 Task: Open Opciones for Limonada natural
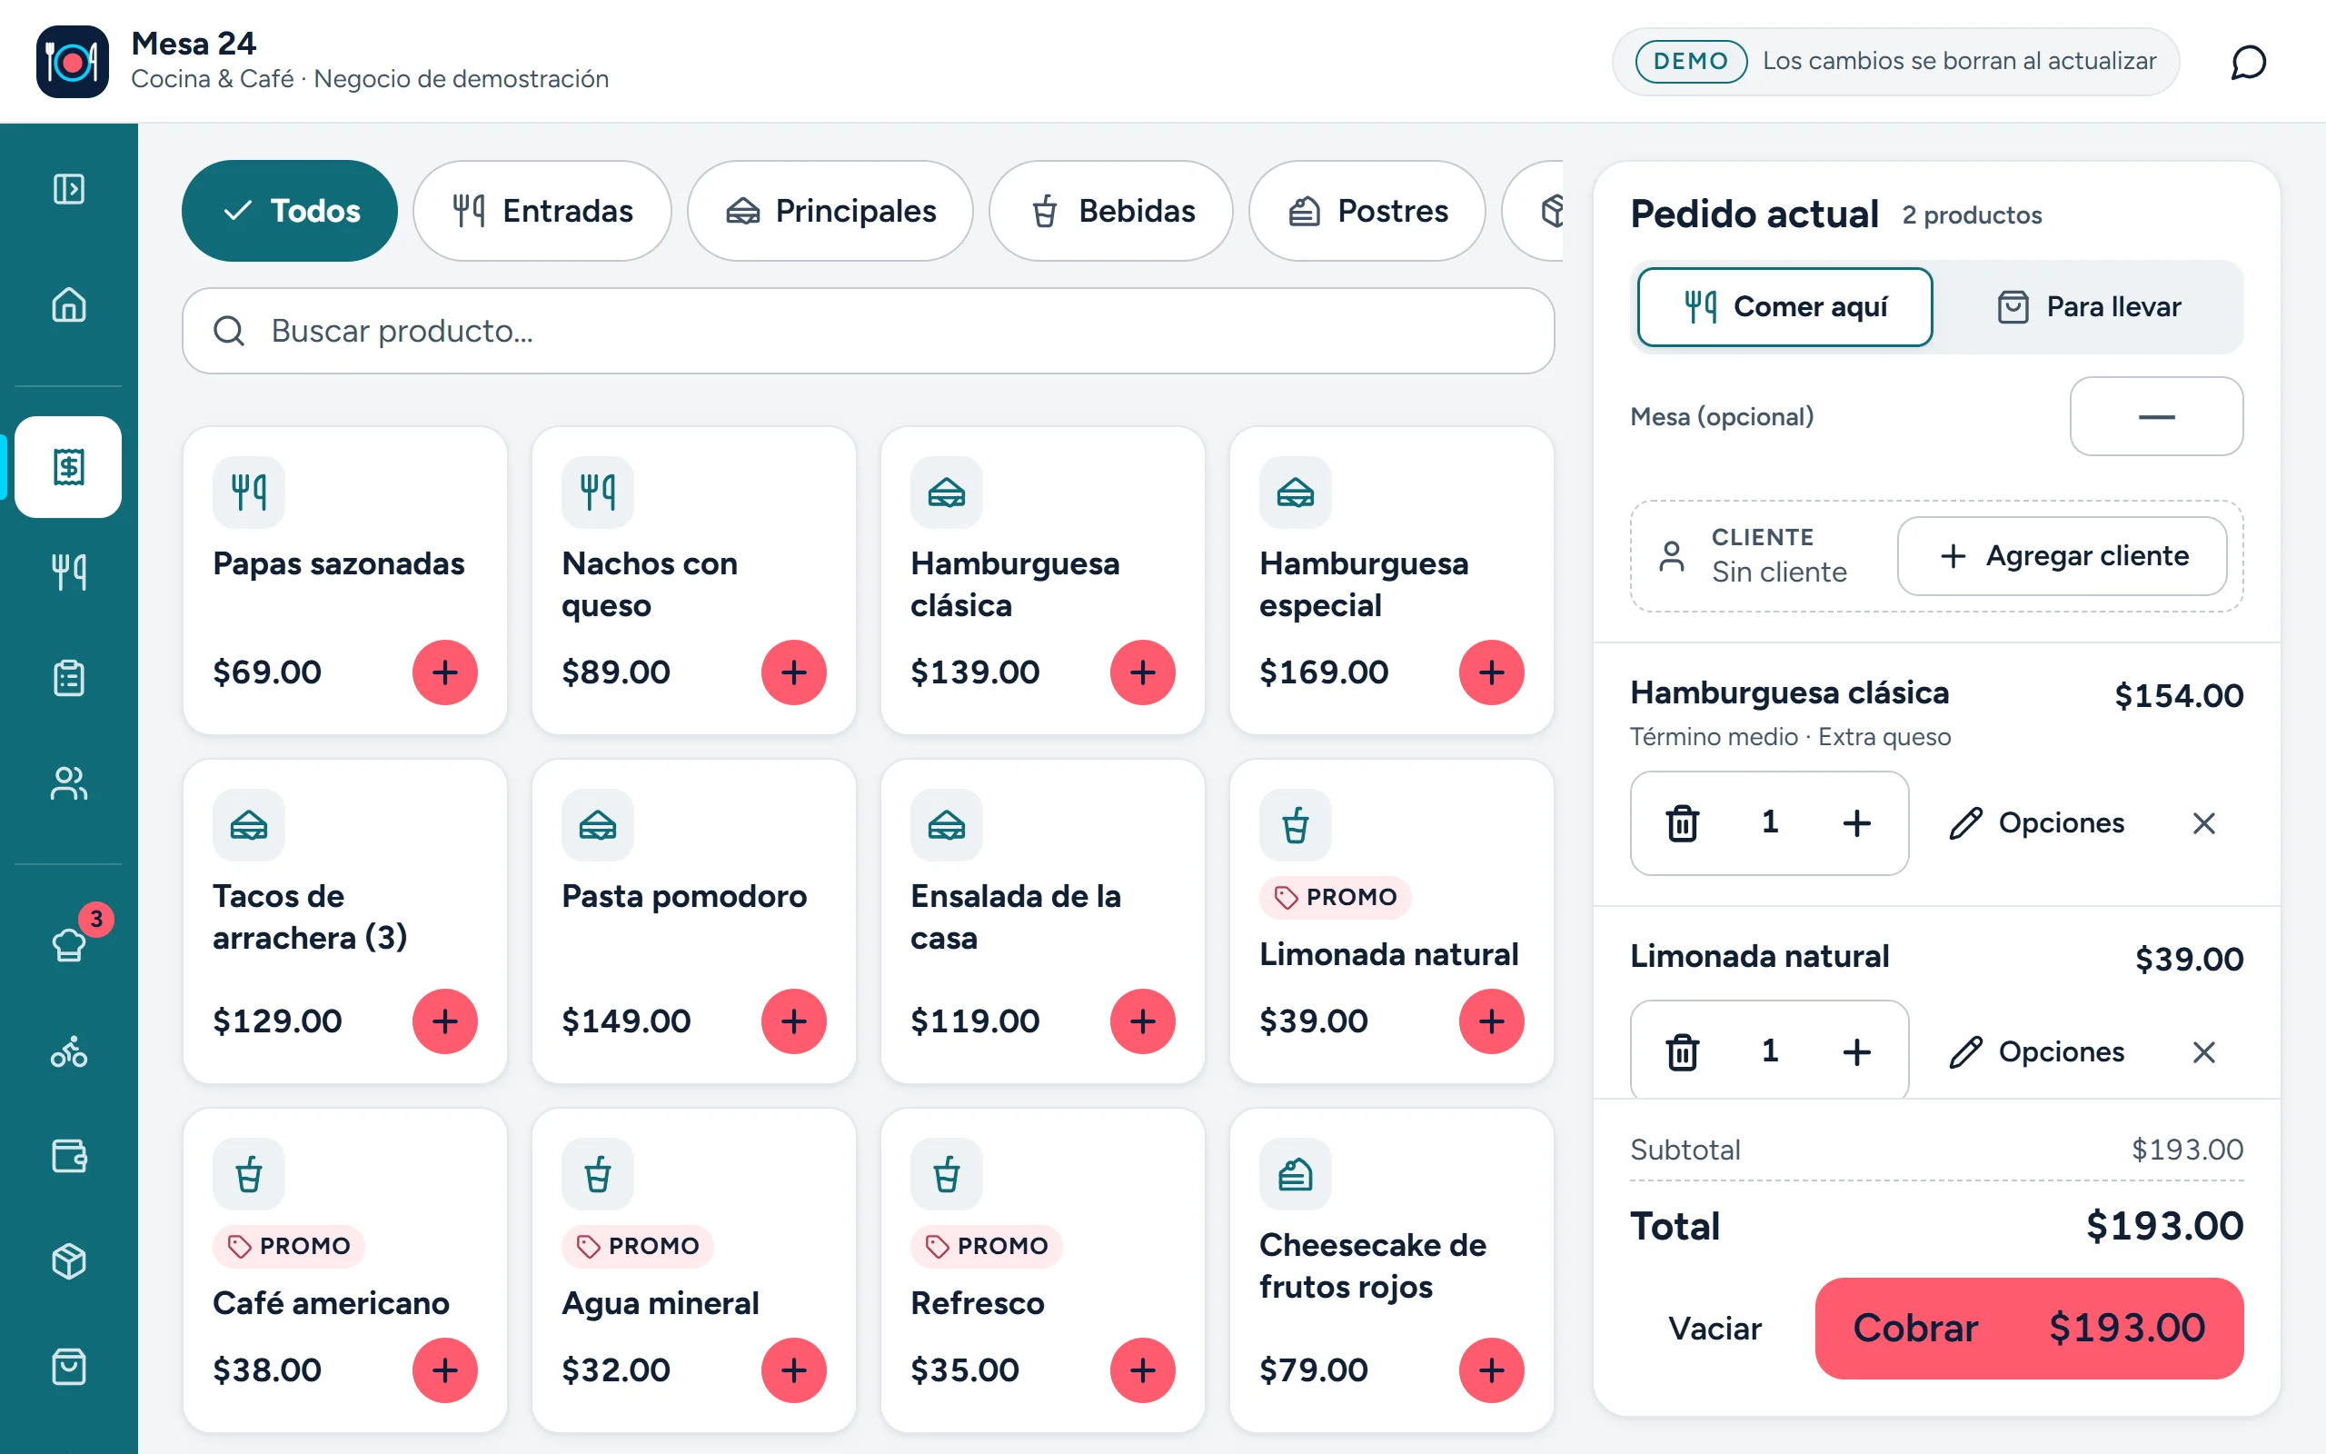tap(2038, 1052)
